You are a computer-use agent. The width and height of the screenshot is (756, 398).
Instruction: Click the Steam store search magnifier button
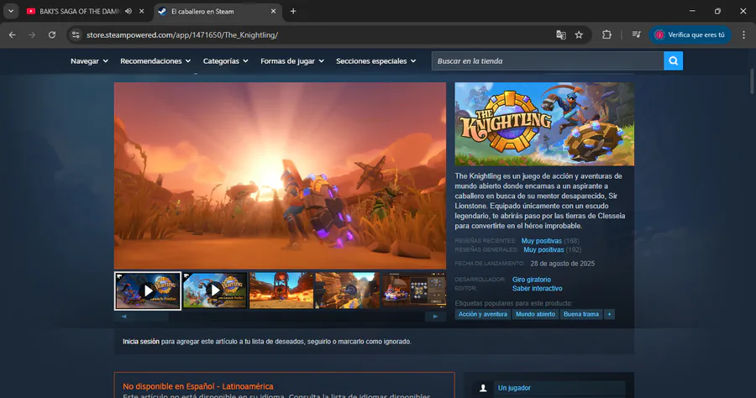(673, 61)
